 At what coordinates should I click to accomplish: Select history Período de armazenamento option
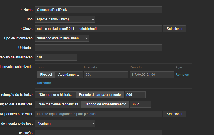[100, 95]
